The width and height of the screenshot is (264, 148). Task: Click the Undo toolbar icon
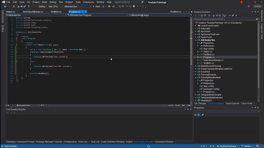click(29, 7)
